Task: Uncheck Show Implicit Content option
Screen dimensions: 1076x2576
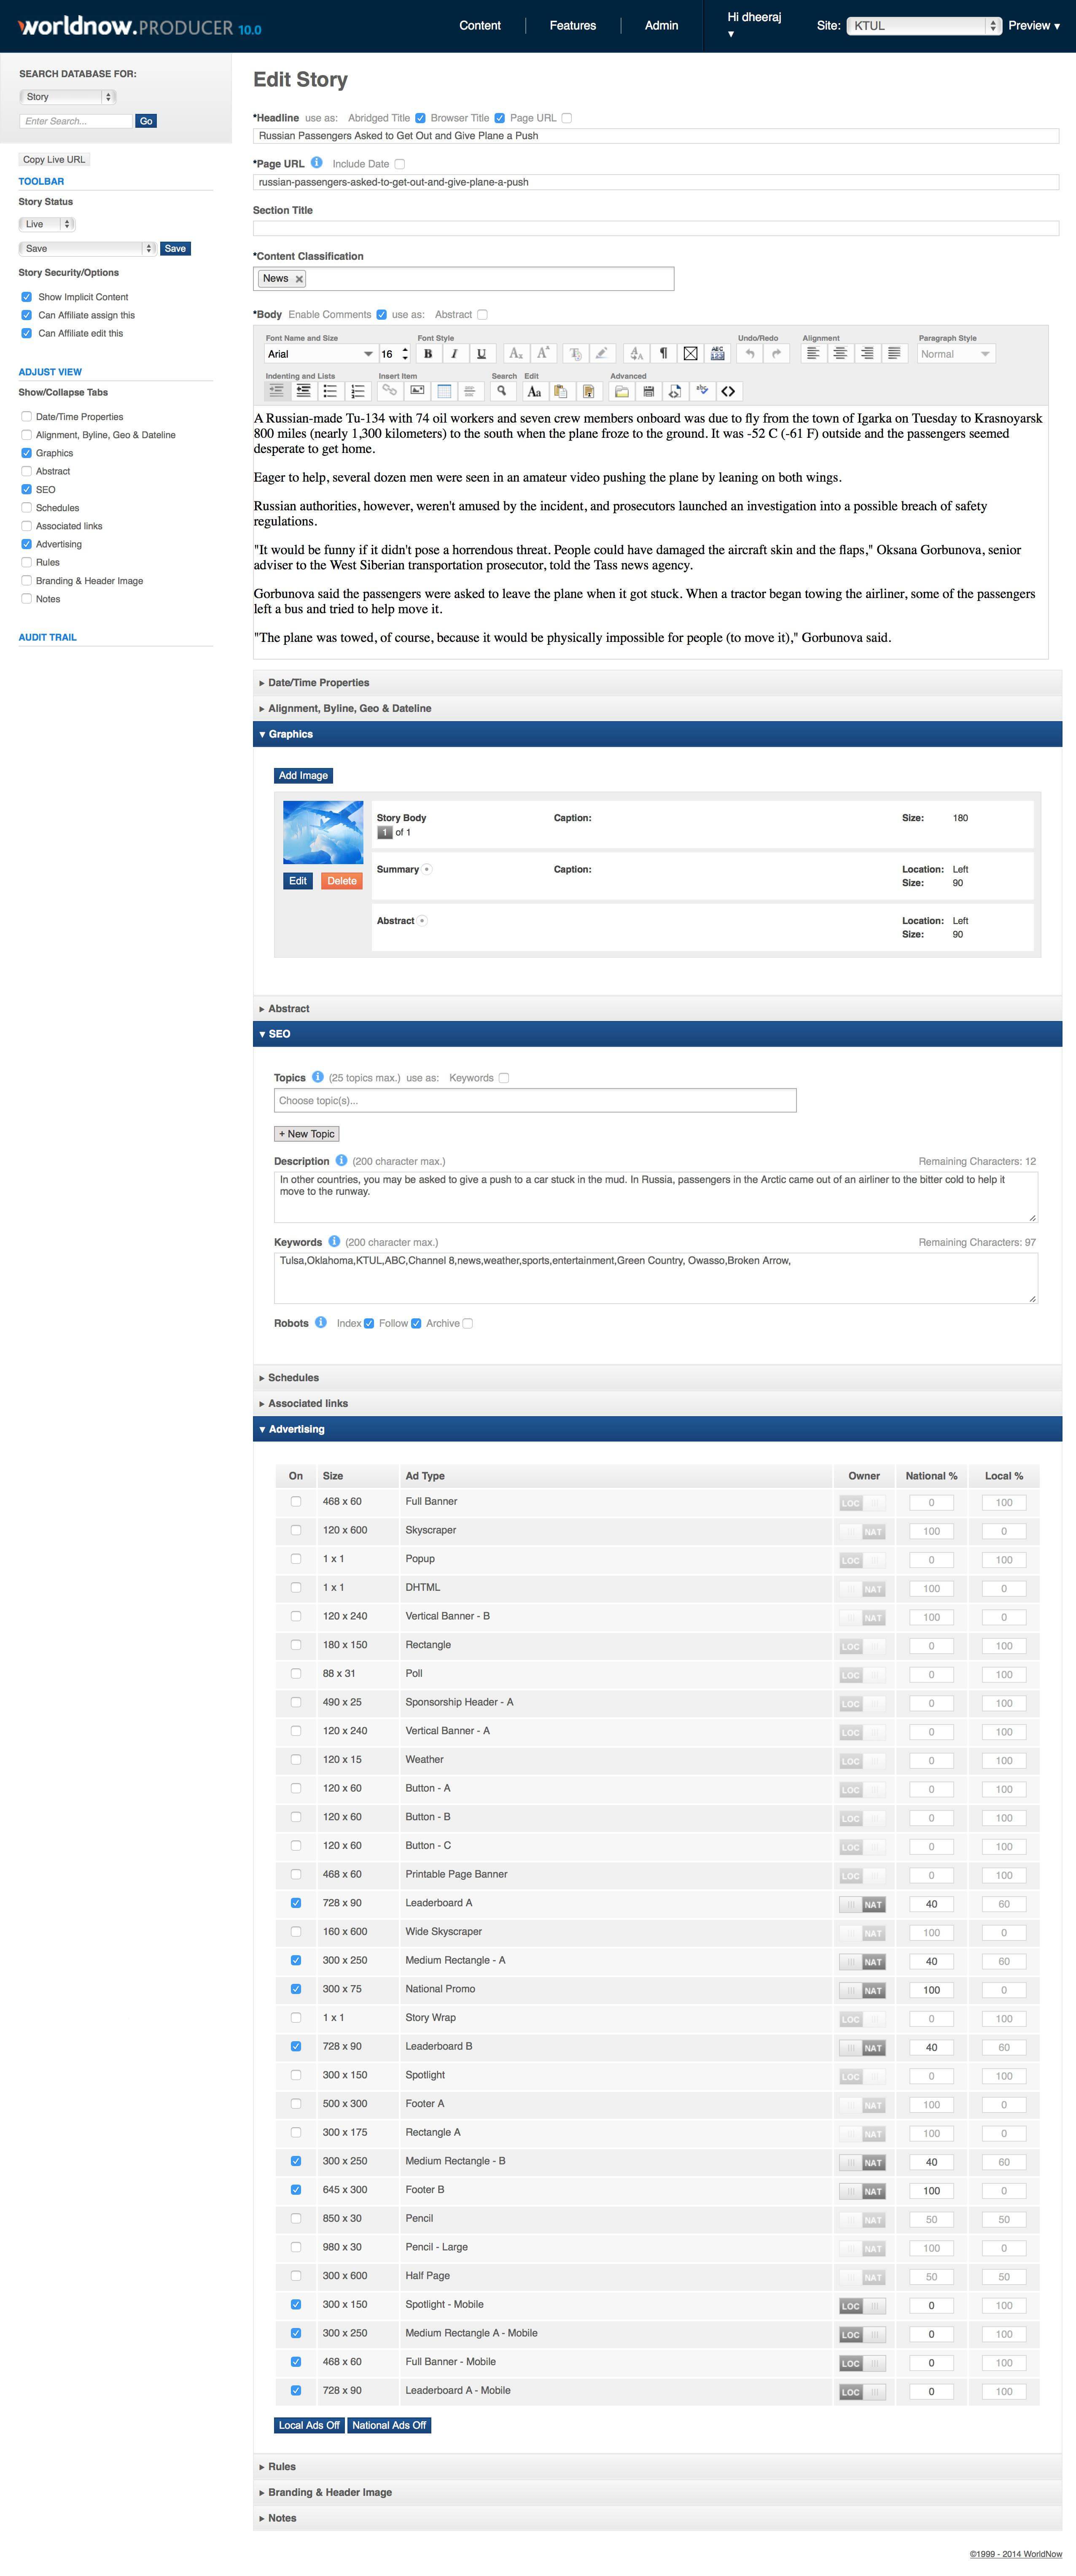Action: (x=26, y=297)
